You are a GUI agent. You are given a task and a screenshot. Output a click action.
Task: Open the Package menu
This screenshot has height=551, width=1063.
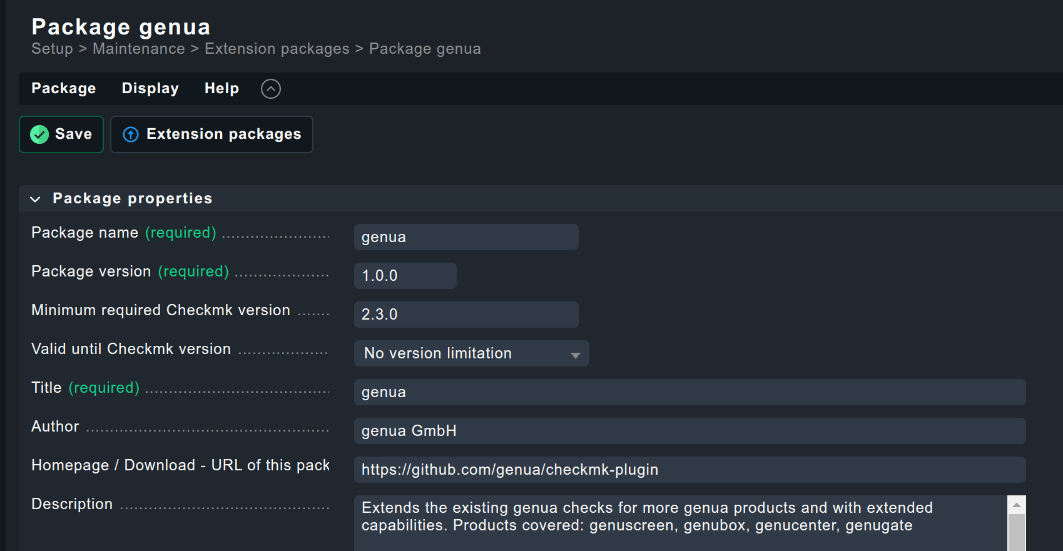(64, 89)
